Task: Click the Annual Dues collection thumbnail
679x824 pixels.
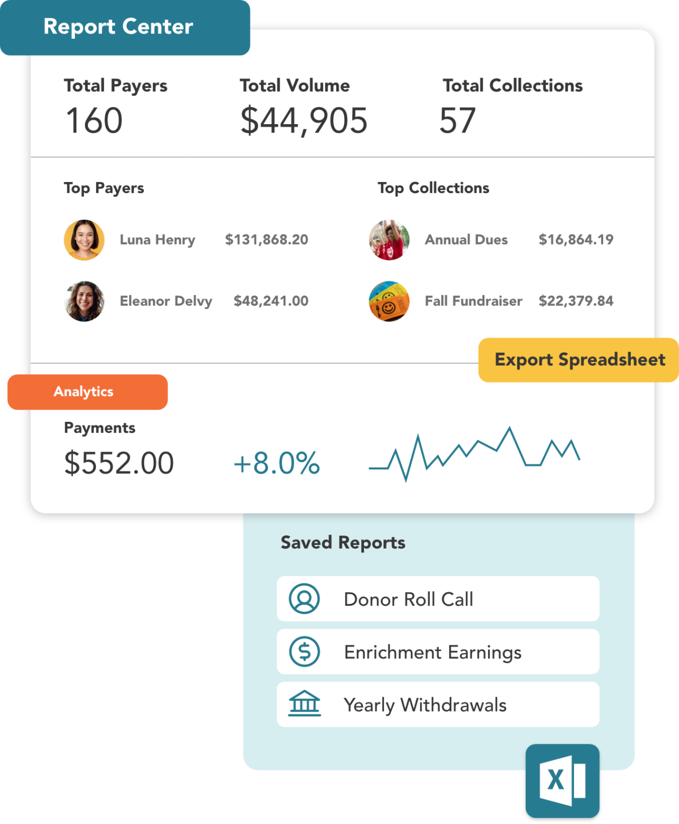Action: [x=389, y=240]
